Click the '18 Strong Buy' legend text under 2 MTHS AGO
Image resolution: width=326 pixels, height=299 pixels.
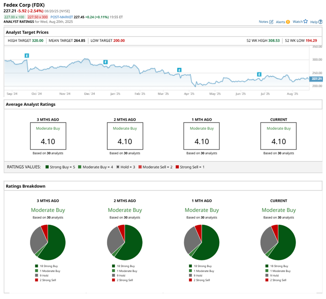[126, 266]
